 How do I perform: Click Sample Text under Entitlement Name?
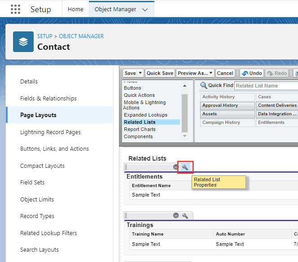[146, 195]
